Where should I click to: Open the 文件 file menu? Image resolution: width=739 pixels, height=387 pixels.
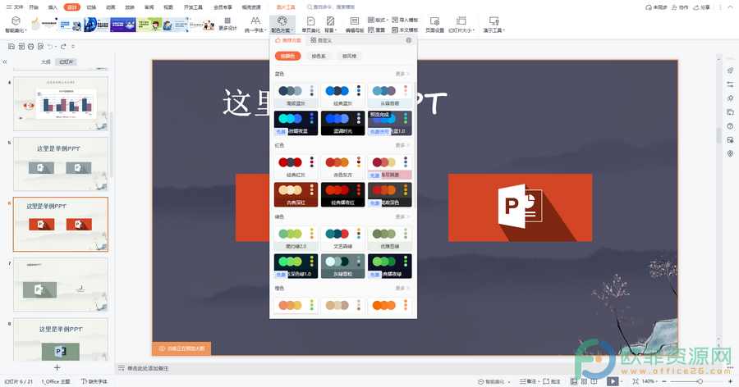15,7
